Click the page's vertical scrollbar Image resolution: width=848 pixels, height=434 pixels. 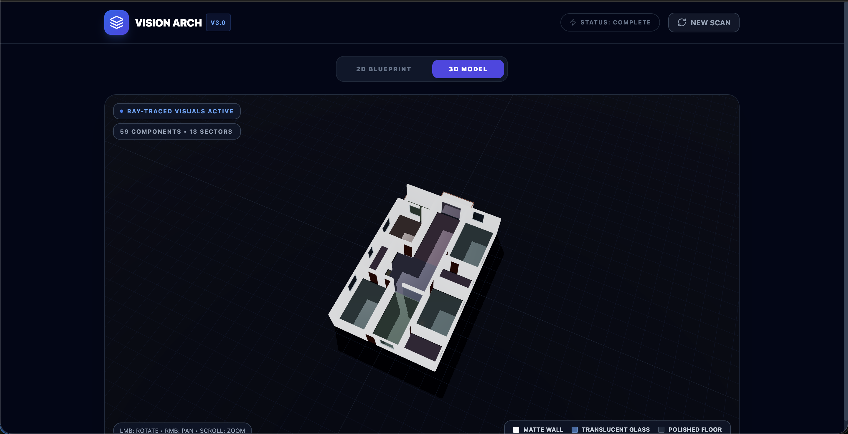845,211
